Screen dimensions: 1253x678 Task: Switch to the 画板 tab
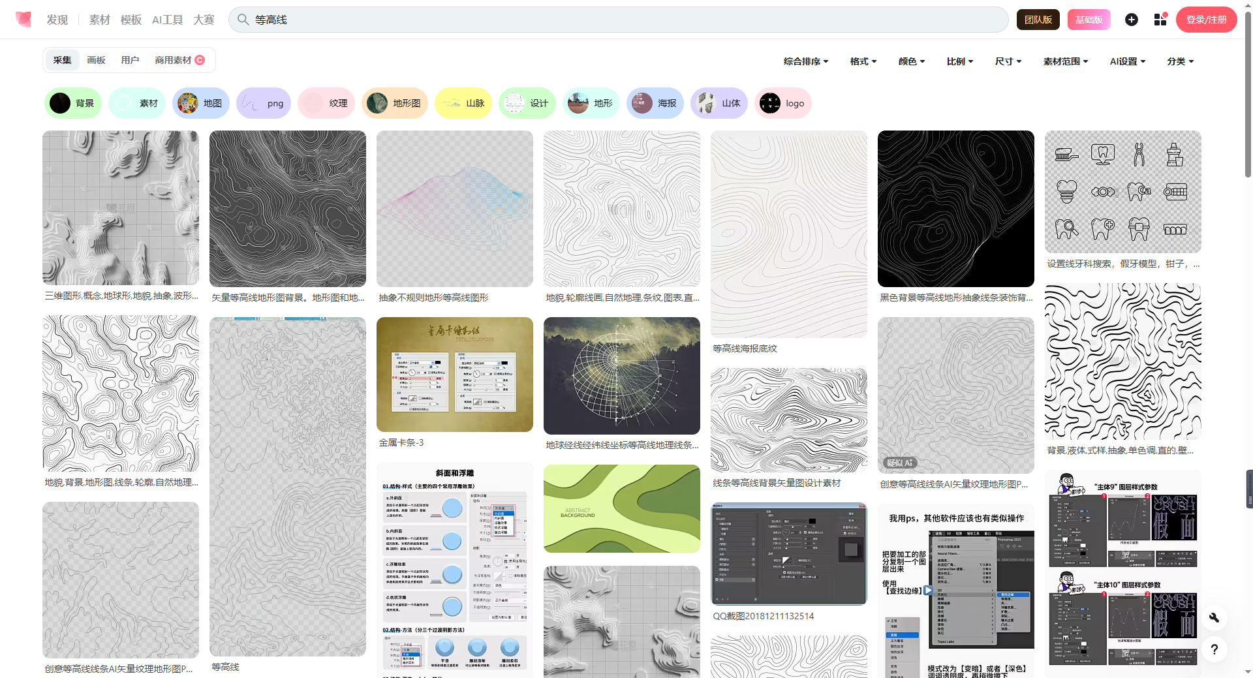pos(96,60)
